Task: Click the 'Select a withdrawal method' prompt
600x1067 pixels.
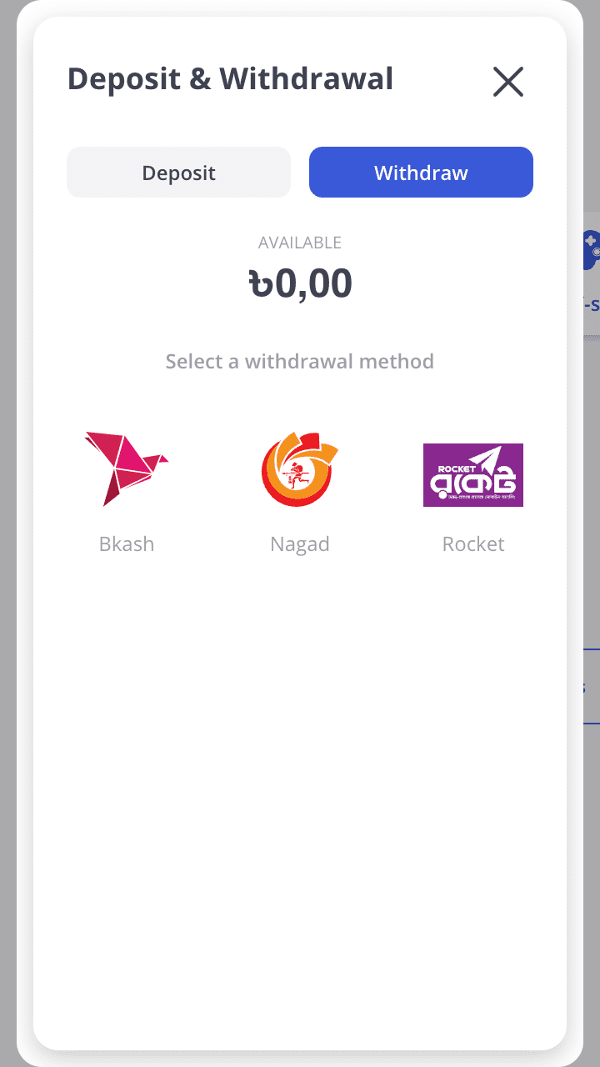Action: 300,362
